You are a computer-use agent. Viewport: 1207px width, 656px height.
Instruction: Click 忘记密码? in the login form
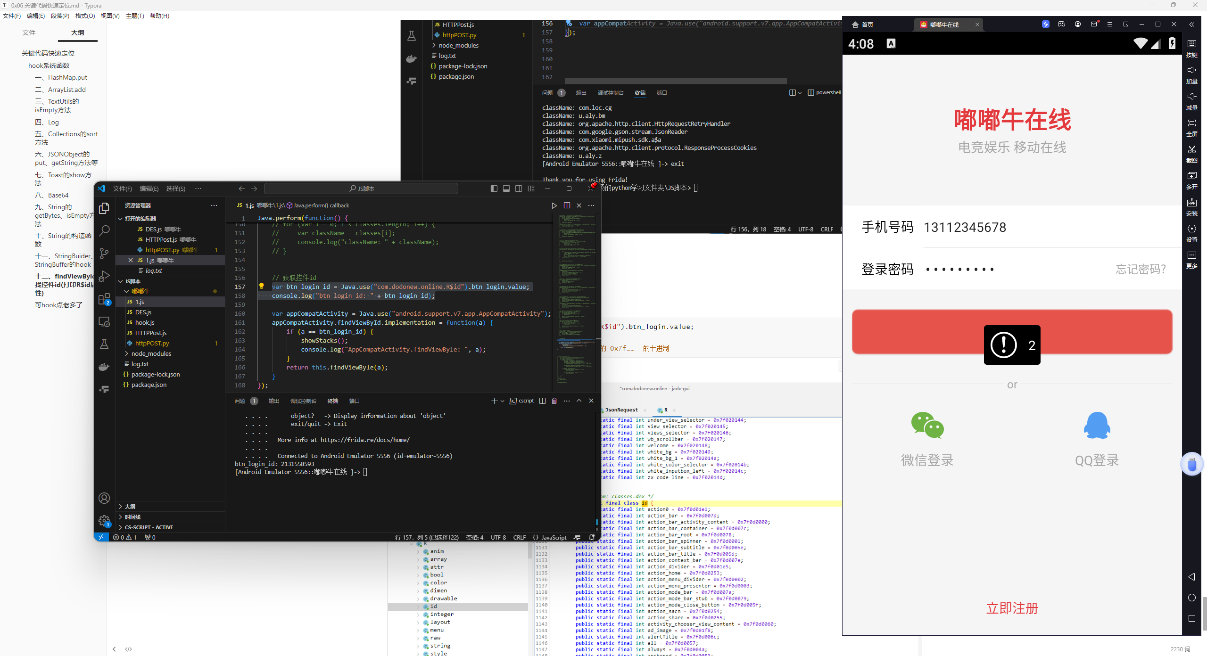[x=1141, y=269]
